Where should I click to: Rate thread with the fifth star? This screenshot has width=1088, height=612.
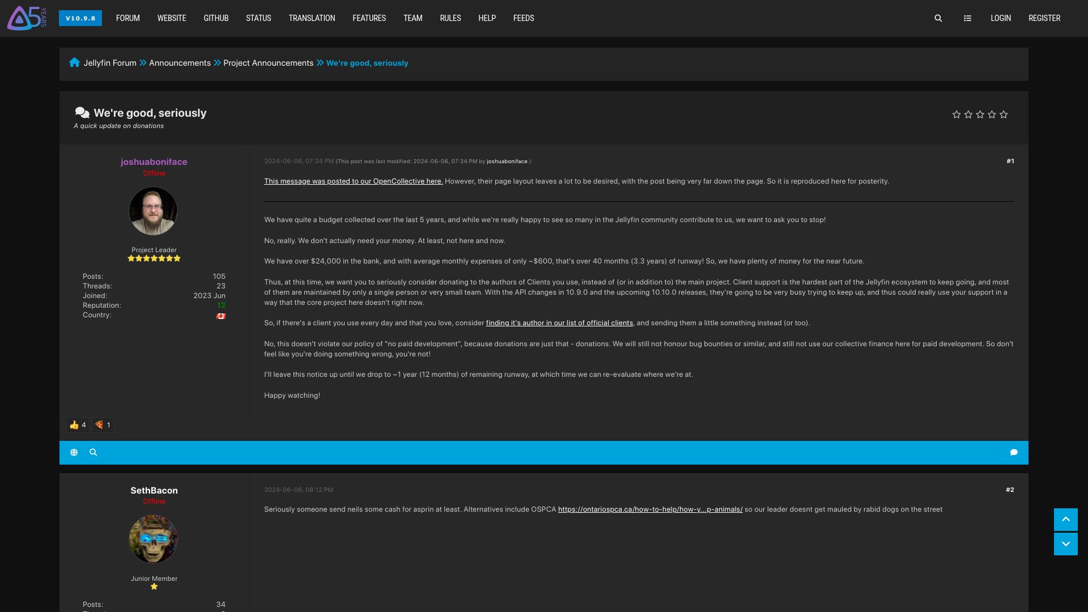coord(1004,114)
